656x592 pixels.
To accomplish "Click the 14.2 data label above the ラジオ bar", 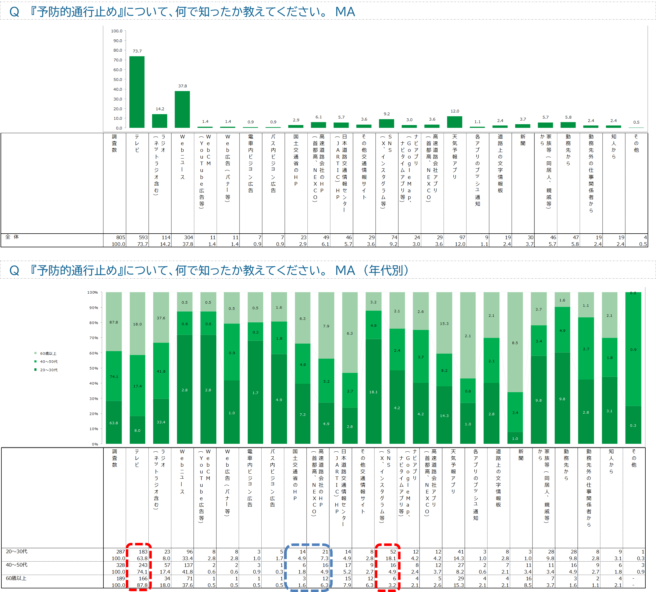I will click(160, 109).
